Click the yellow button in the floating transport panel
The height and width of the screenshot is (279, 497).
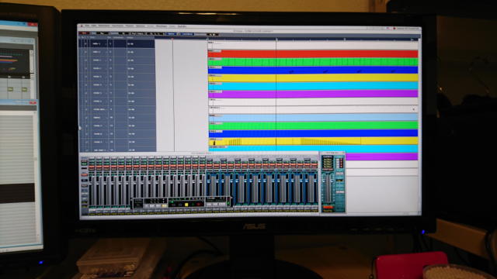(186, 205)
